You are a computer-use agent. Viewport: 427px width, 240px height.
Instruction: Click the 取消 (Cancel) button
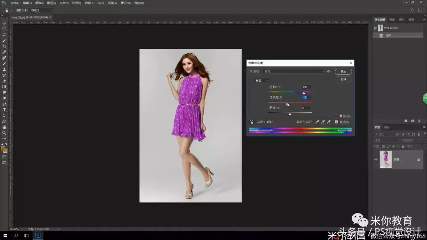(343, 79)
